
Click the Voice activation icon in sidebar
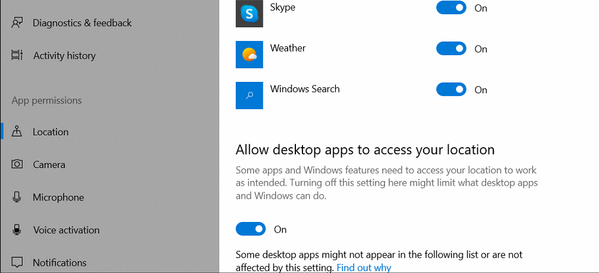[x=17, y=230]
